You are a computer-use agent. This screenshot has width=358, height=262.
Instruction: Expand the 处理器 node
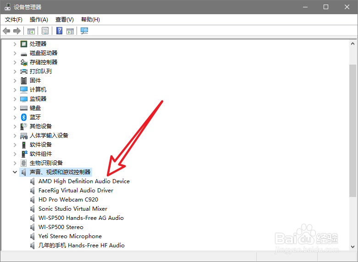(15, 44)
